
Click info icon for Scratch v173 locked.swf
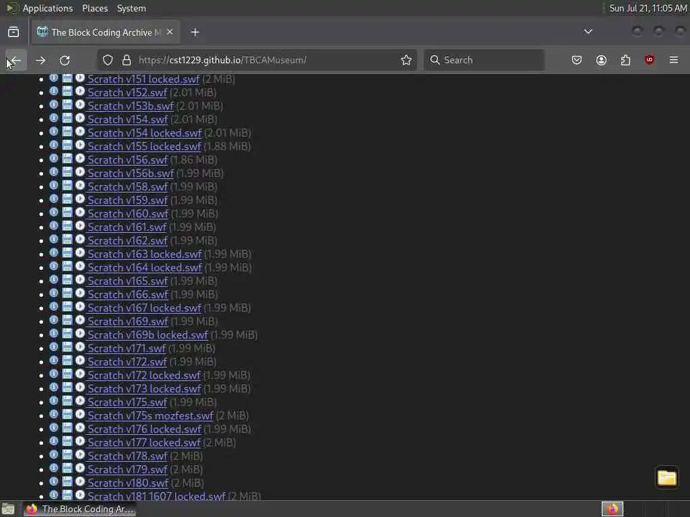click(54, 388)
